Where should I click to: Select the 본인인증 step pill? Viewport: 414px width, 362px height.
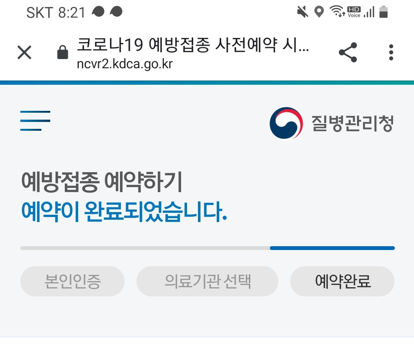tap(72, 281)
